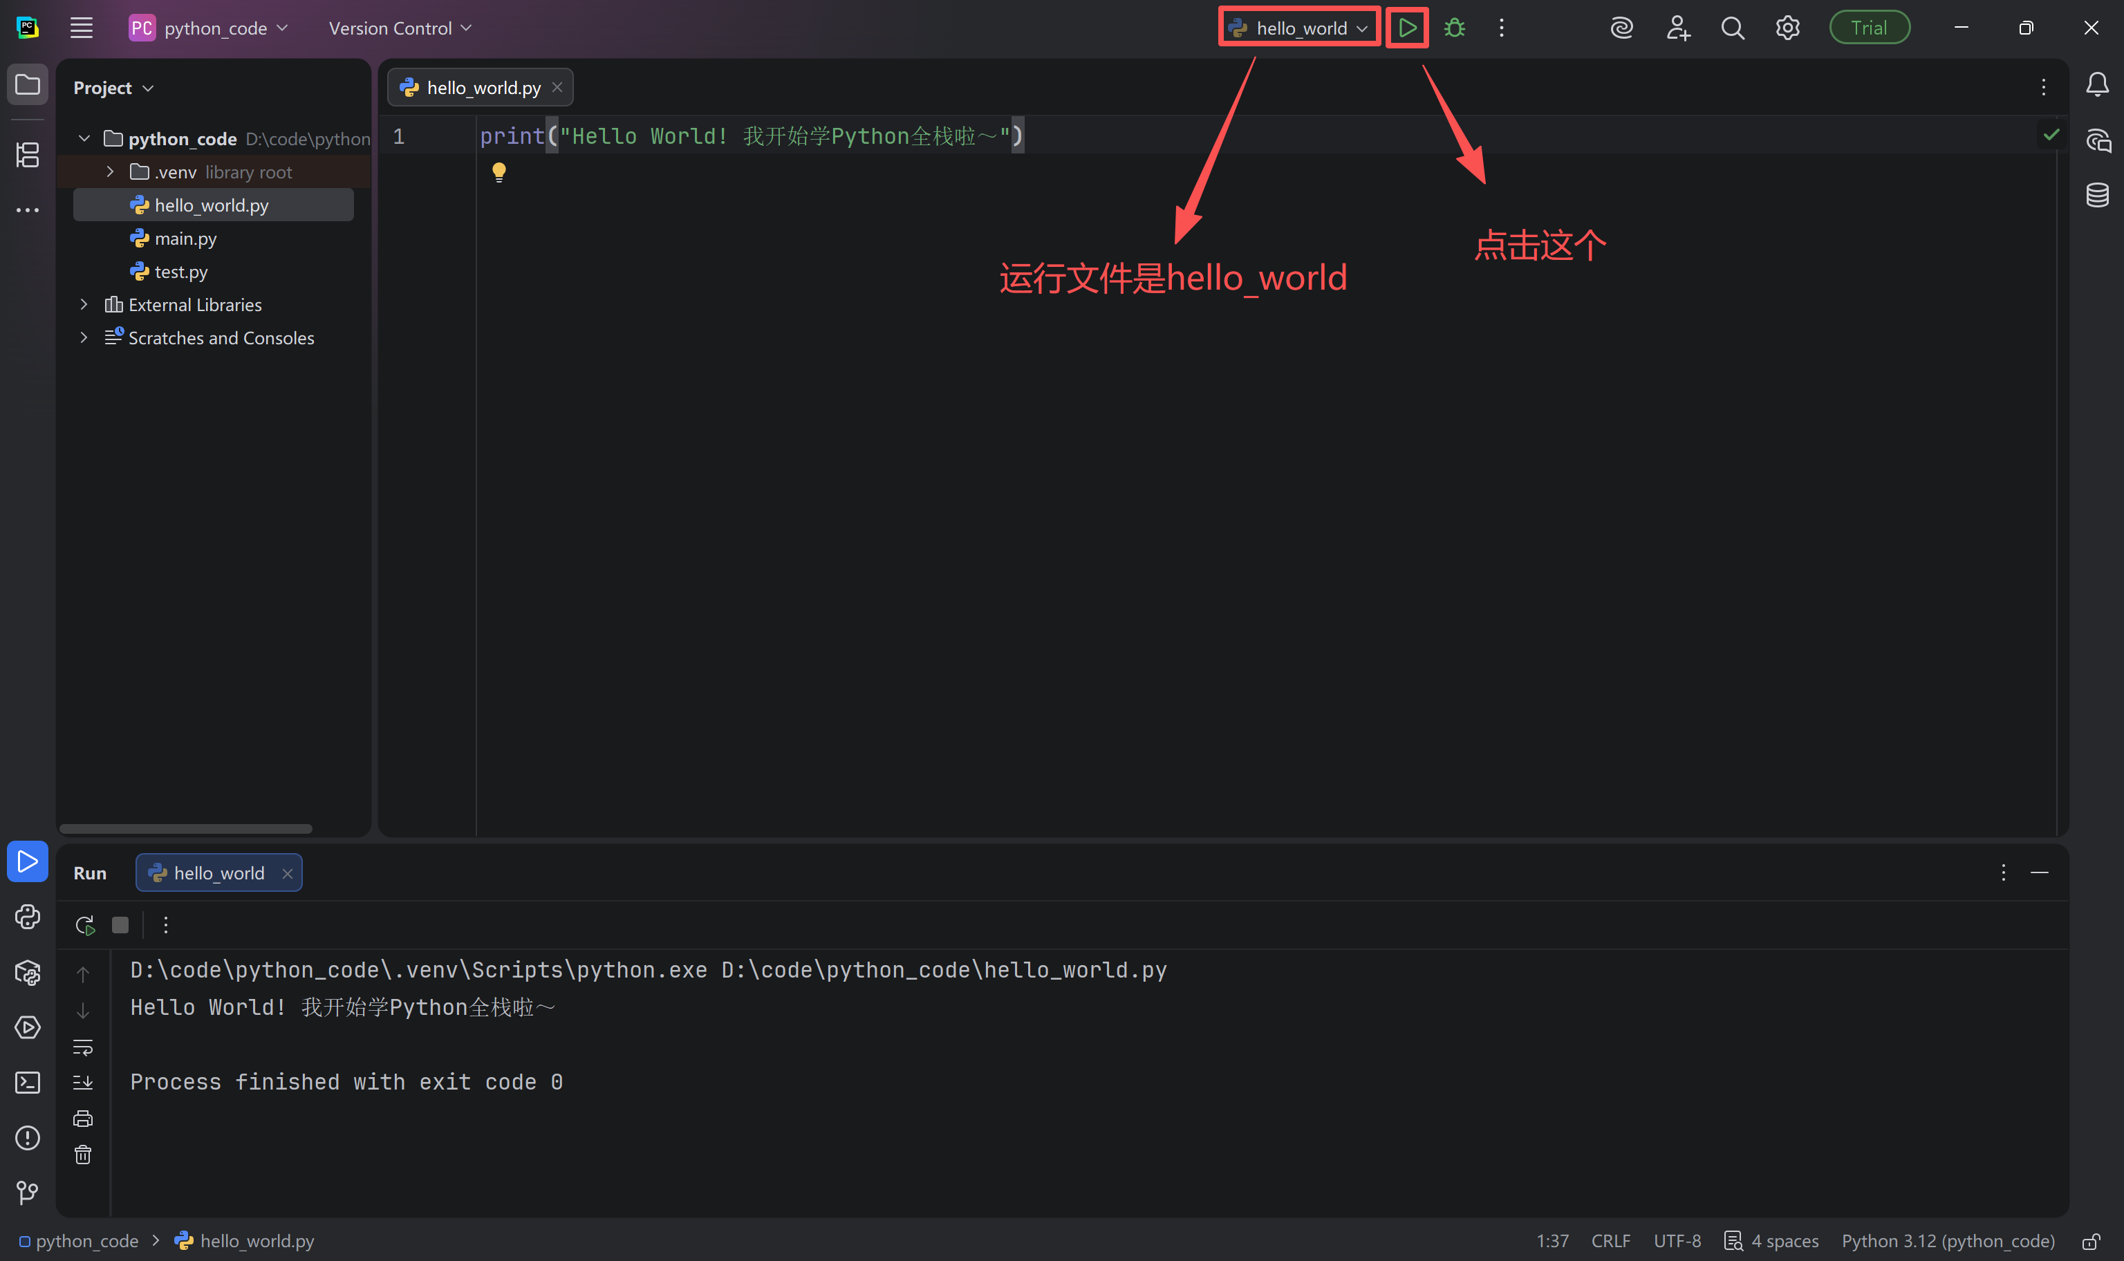Toggle scroll to end of output
Image resolution: width=2124 pixels, height=1261 pixels.
(x=82, y=1083)
